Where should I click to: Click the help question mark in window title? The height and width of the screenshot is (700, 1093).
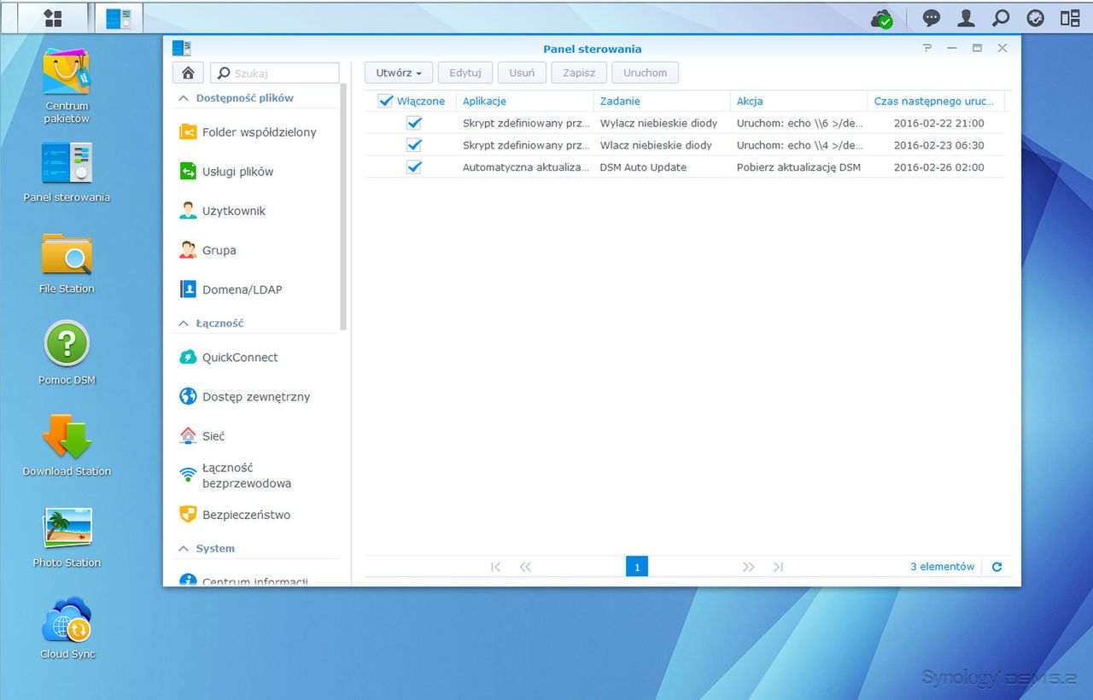pyautogui.click(x=927, y=49)
